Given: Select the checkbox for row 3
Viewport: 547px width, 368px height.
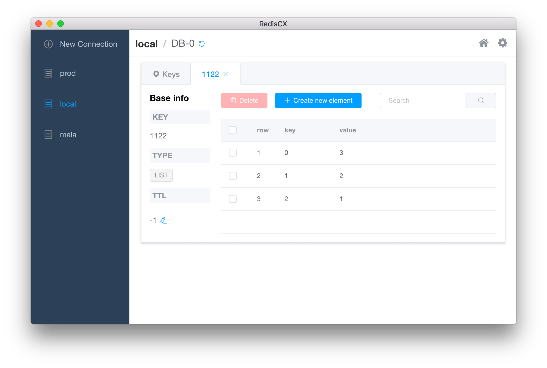Looking at the screenshot, I should click(233, 199).
